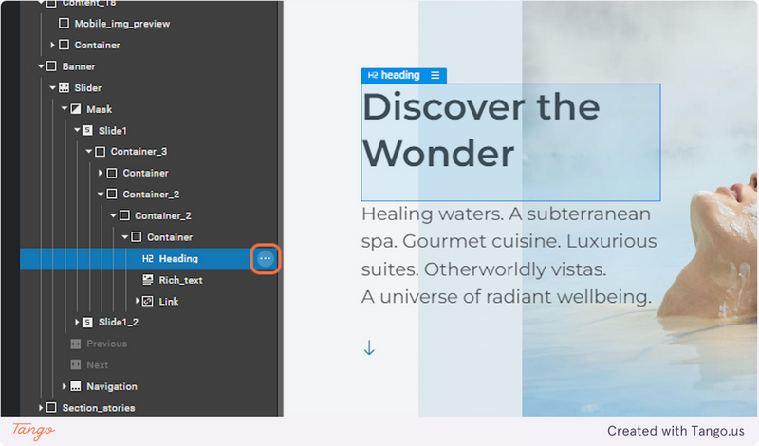The height and width of the screenshot is (446, 759).
Task: Select the Rich_text image icon
Action: (148, 279)
